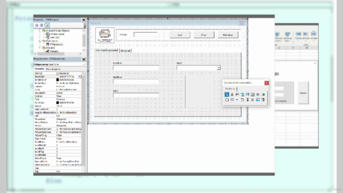Select the StartUpPosition property row
This screenshot has width=343, height=193.
coord(58,165)
